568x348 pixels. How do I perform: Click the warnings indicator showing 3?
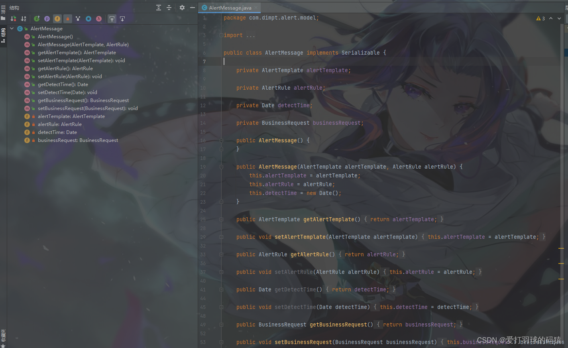tap(540, 18)
